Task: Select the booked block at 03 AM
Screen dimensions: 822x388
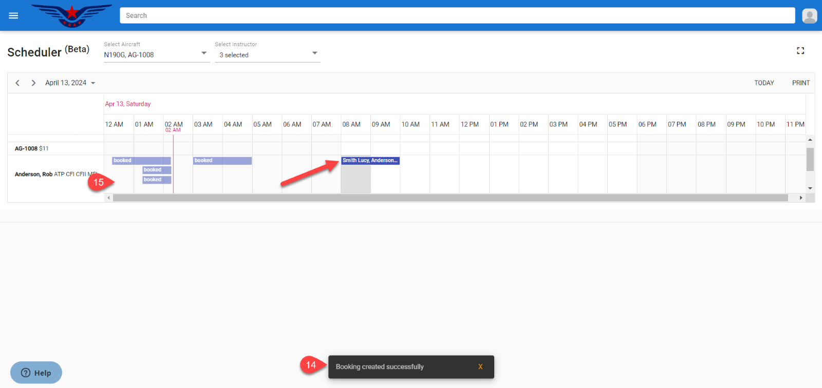Action: [x=222, y=161]
